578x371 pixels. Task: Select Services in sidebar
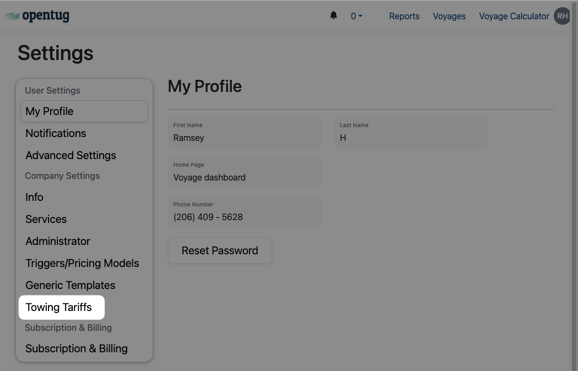(x=46, y=219)
